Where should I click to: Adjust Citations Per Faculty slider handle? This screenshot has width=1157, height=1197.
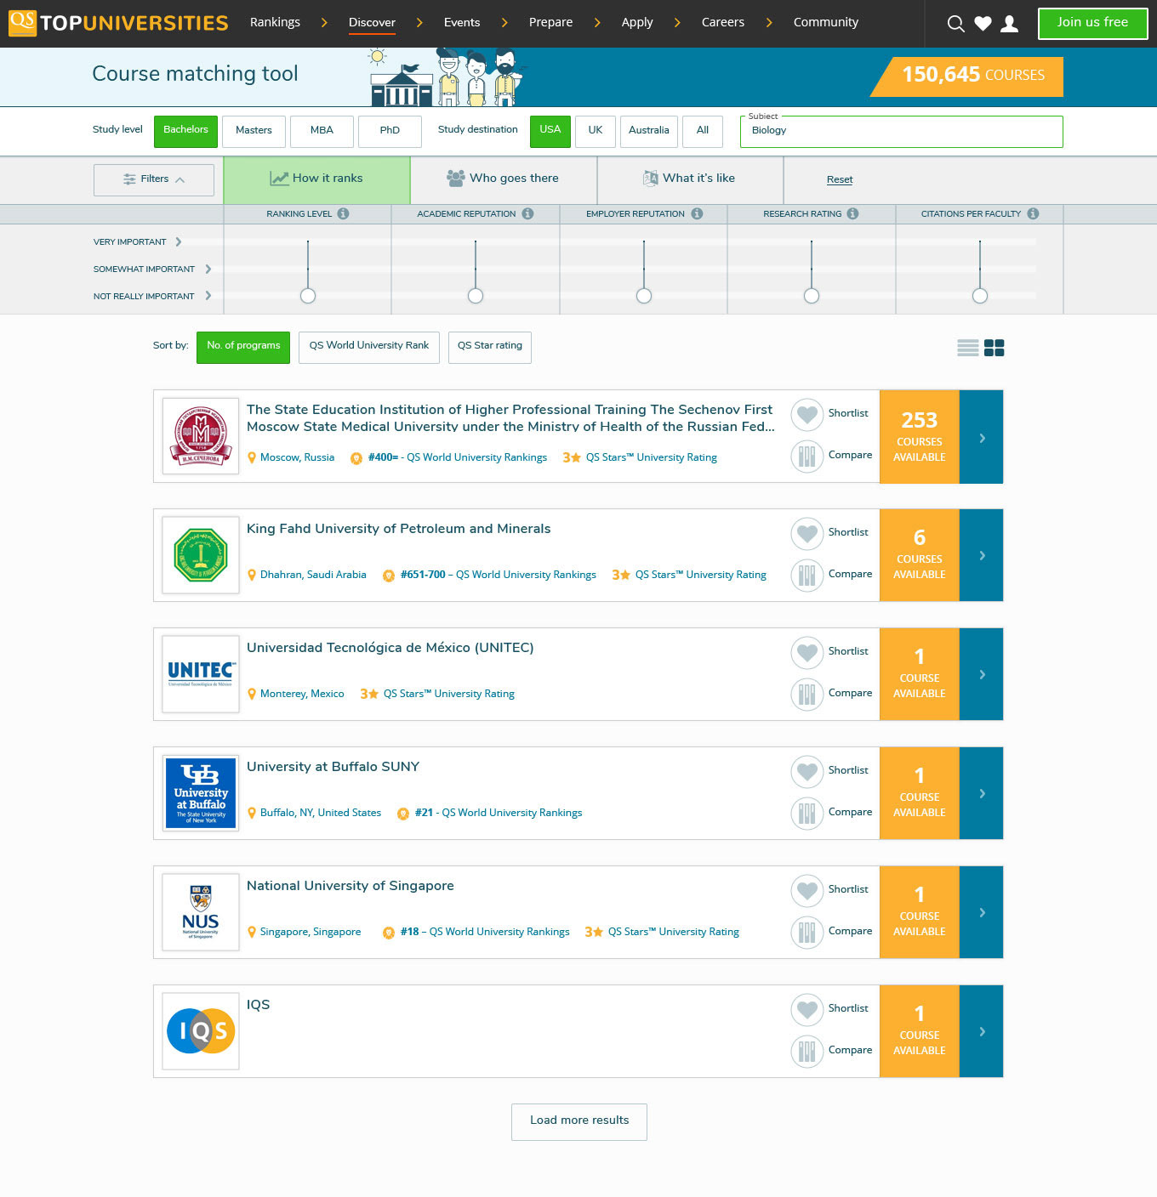pyautogui.click(x=980, y=296)
